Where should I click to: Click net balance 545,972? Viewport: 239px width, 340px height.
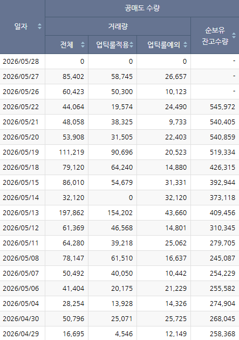[x=223, y=107]
